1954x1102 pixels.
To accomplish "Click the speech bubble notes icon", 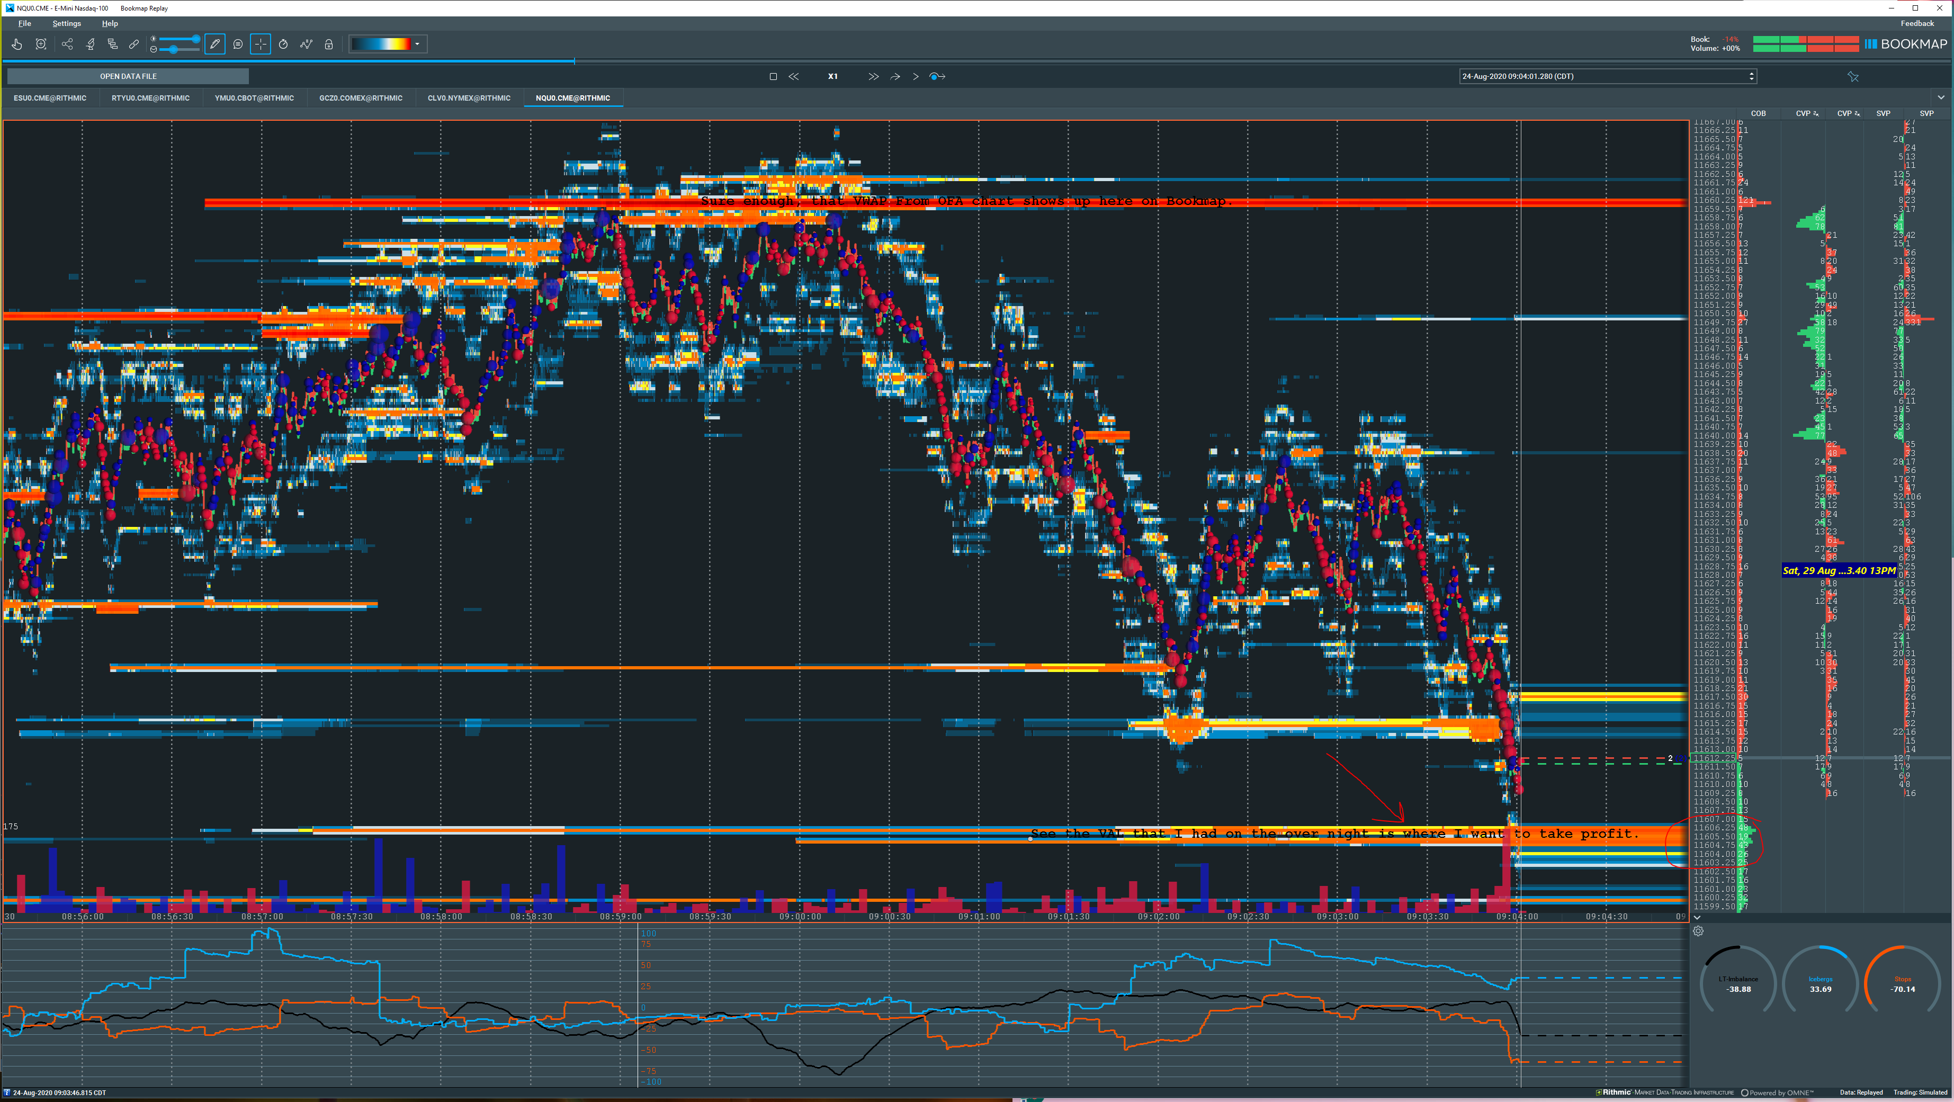I will click(238, 44).
